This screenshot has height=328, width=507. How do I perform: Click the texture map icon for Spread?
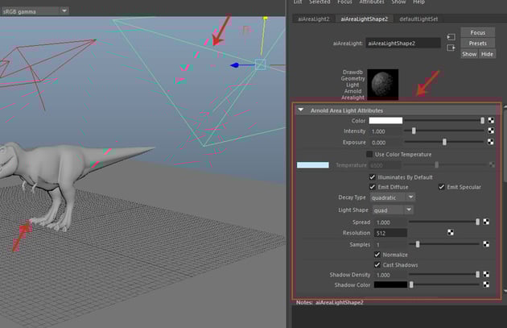click(487, 222)
